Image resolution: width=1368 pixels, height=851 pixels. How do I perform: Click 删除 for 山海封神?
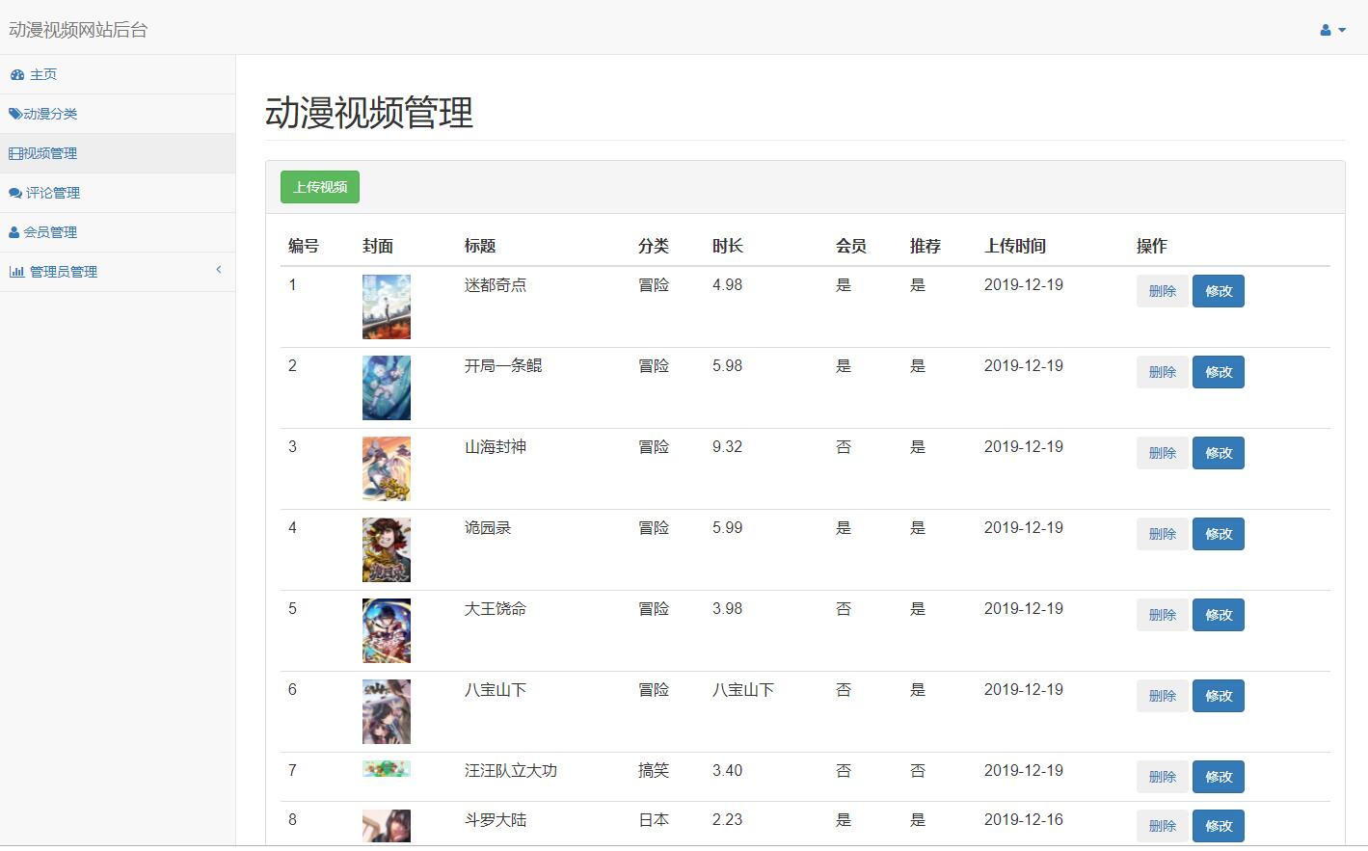click(x=1161, y=452)
